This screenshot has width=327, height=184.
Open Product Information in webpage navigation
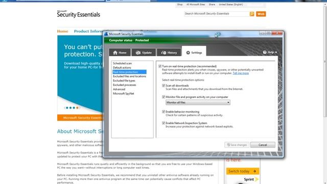point(88,31)
